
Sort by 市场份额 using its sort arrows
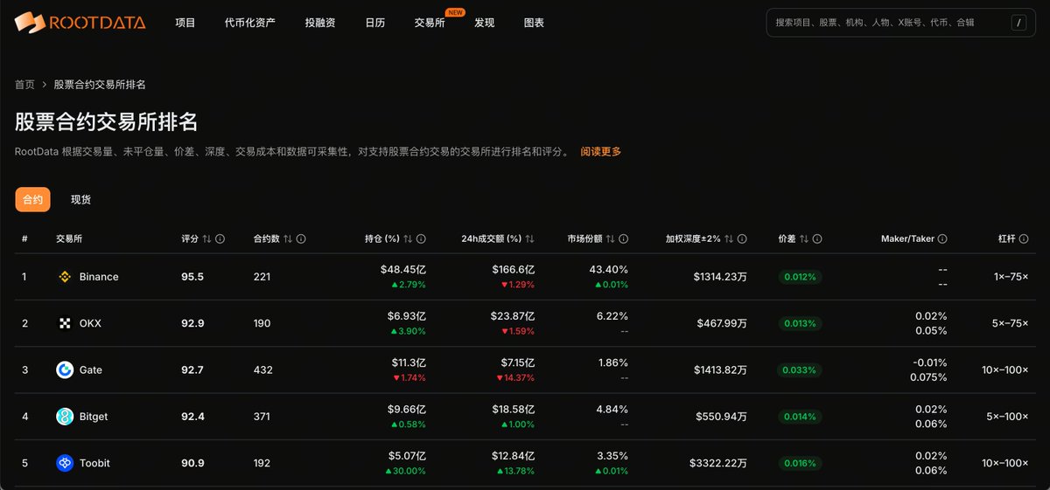click(610, 238)
